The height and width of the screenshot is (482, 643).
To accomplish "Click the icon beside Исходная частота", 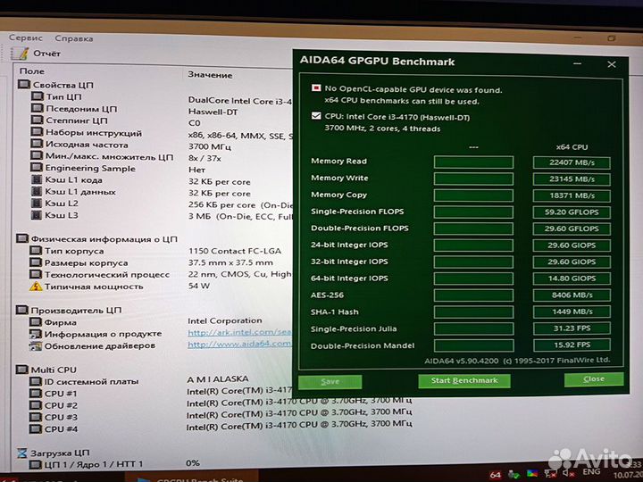I will tap(37, 144).
